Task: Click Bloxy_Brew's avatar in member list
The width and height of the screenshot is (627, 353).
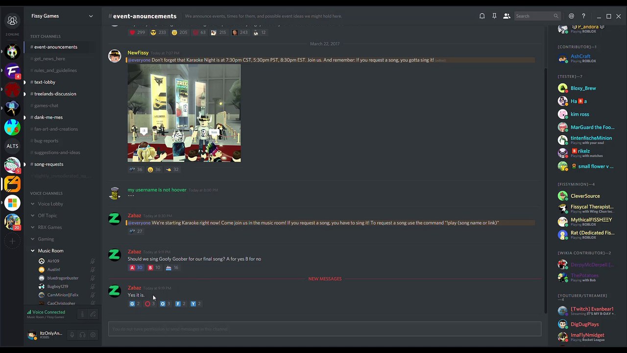Action: [563, 88]
